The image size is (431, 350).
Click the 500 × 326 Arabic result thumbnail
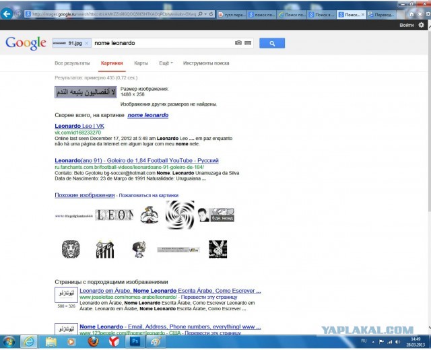coord(66,295)
